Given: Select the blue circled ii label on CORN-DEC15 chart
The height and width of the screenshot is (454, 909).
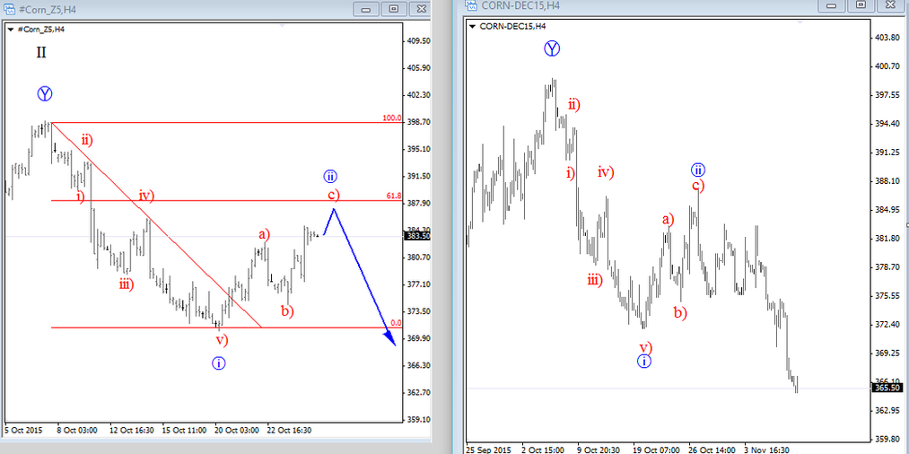Looking at the screenshot, I should [697, 170].
